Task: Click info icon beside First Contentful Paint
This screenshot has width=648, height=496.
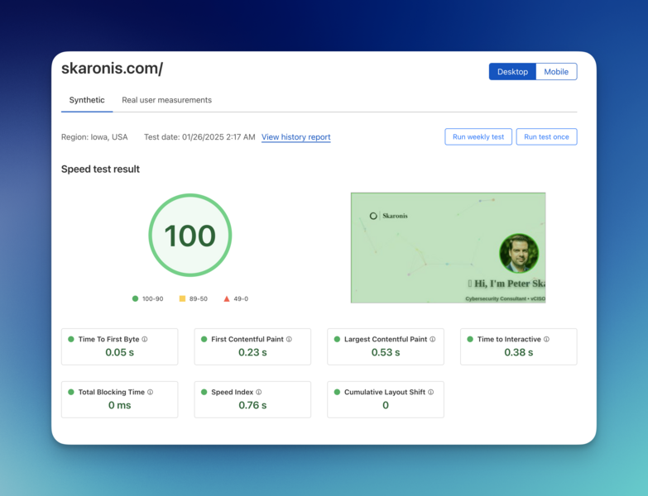Action: (x=289, y=339)
